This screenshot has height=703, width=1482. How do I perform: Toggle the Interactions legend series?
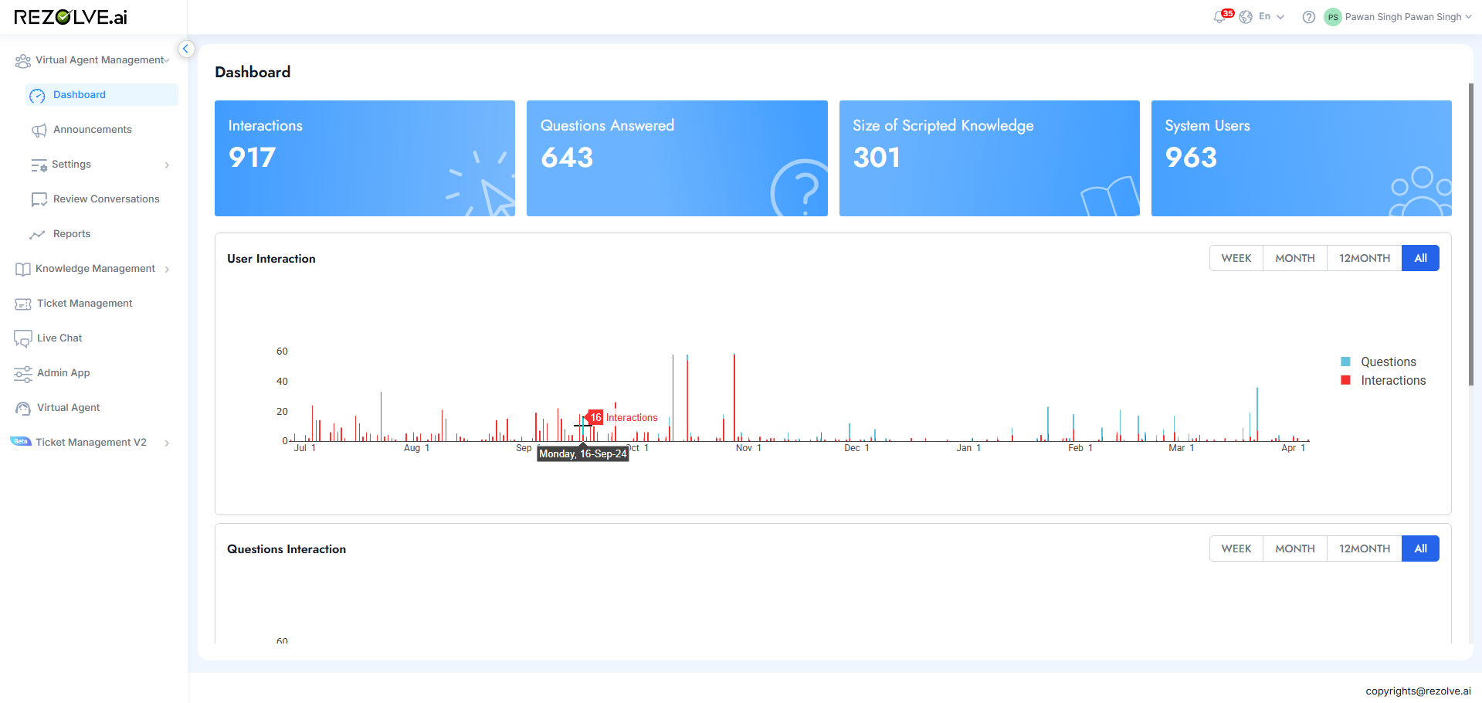pos(1393,381)
